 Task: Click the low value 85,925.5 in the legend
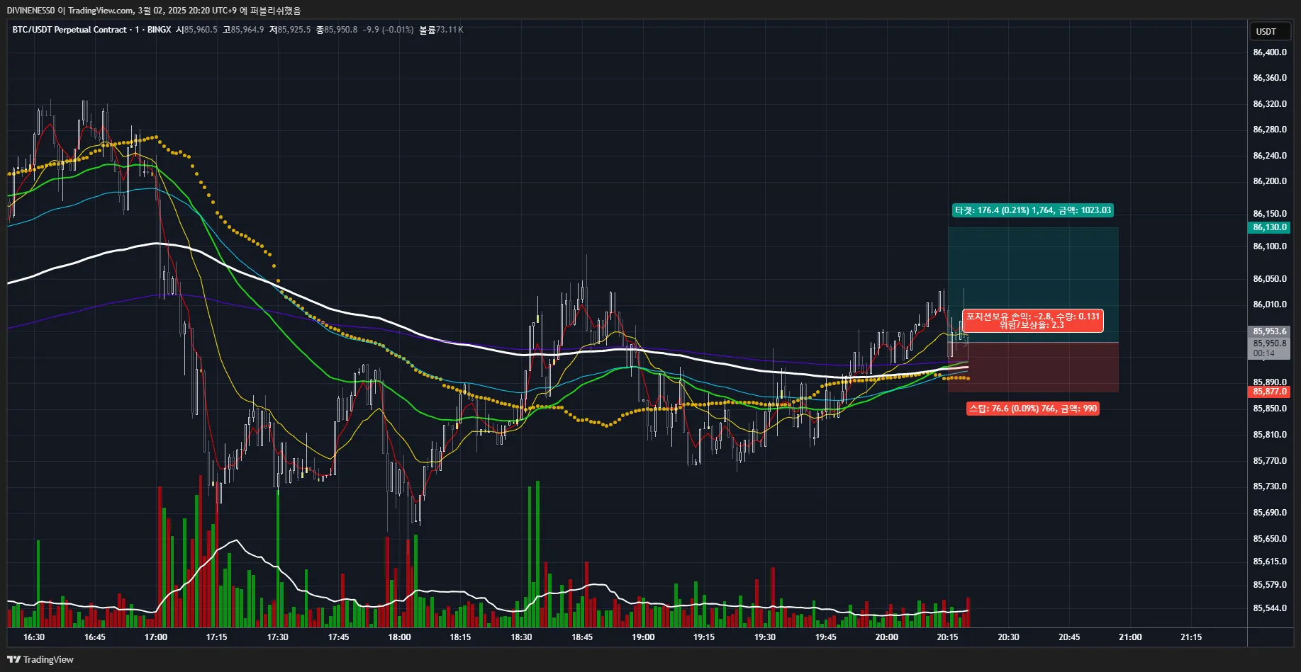(294, 30)
